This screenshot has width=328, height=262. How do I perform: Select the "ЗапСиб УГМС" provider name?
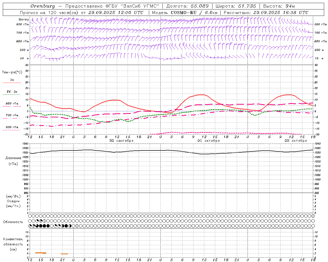(140, 6)
